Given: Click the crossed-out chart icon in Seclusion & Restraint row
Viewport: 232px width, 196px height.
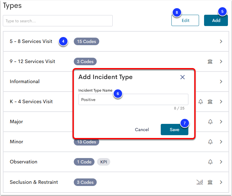Looking at the screenshot, I should coord(200,182).
